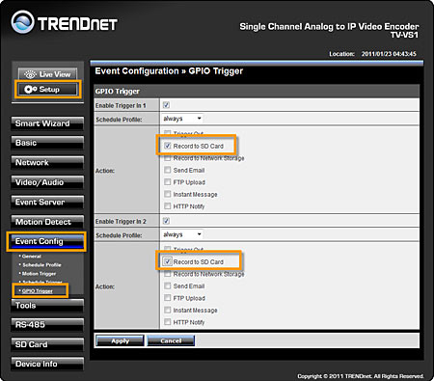Toggle Enable Trigger In 1 checkbox

[x=166, y=105]
